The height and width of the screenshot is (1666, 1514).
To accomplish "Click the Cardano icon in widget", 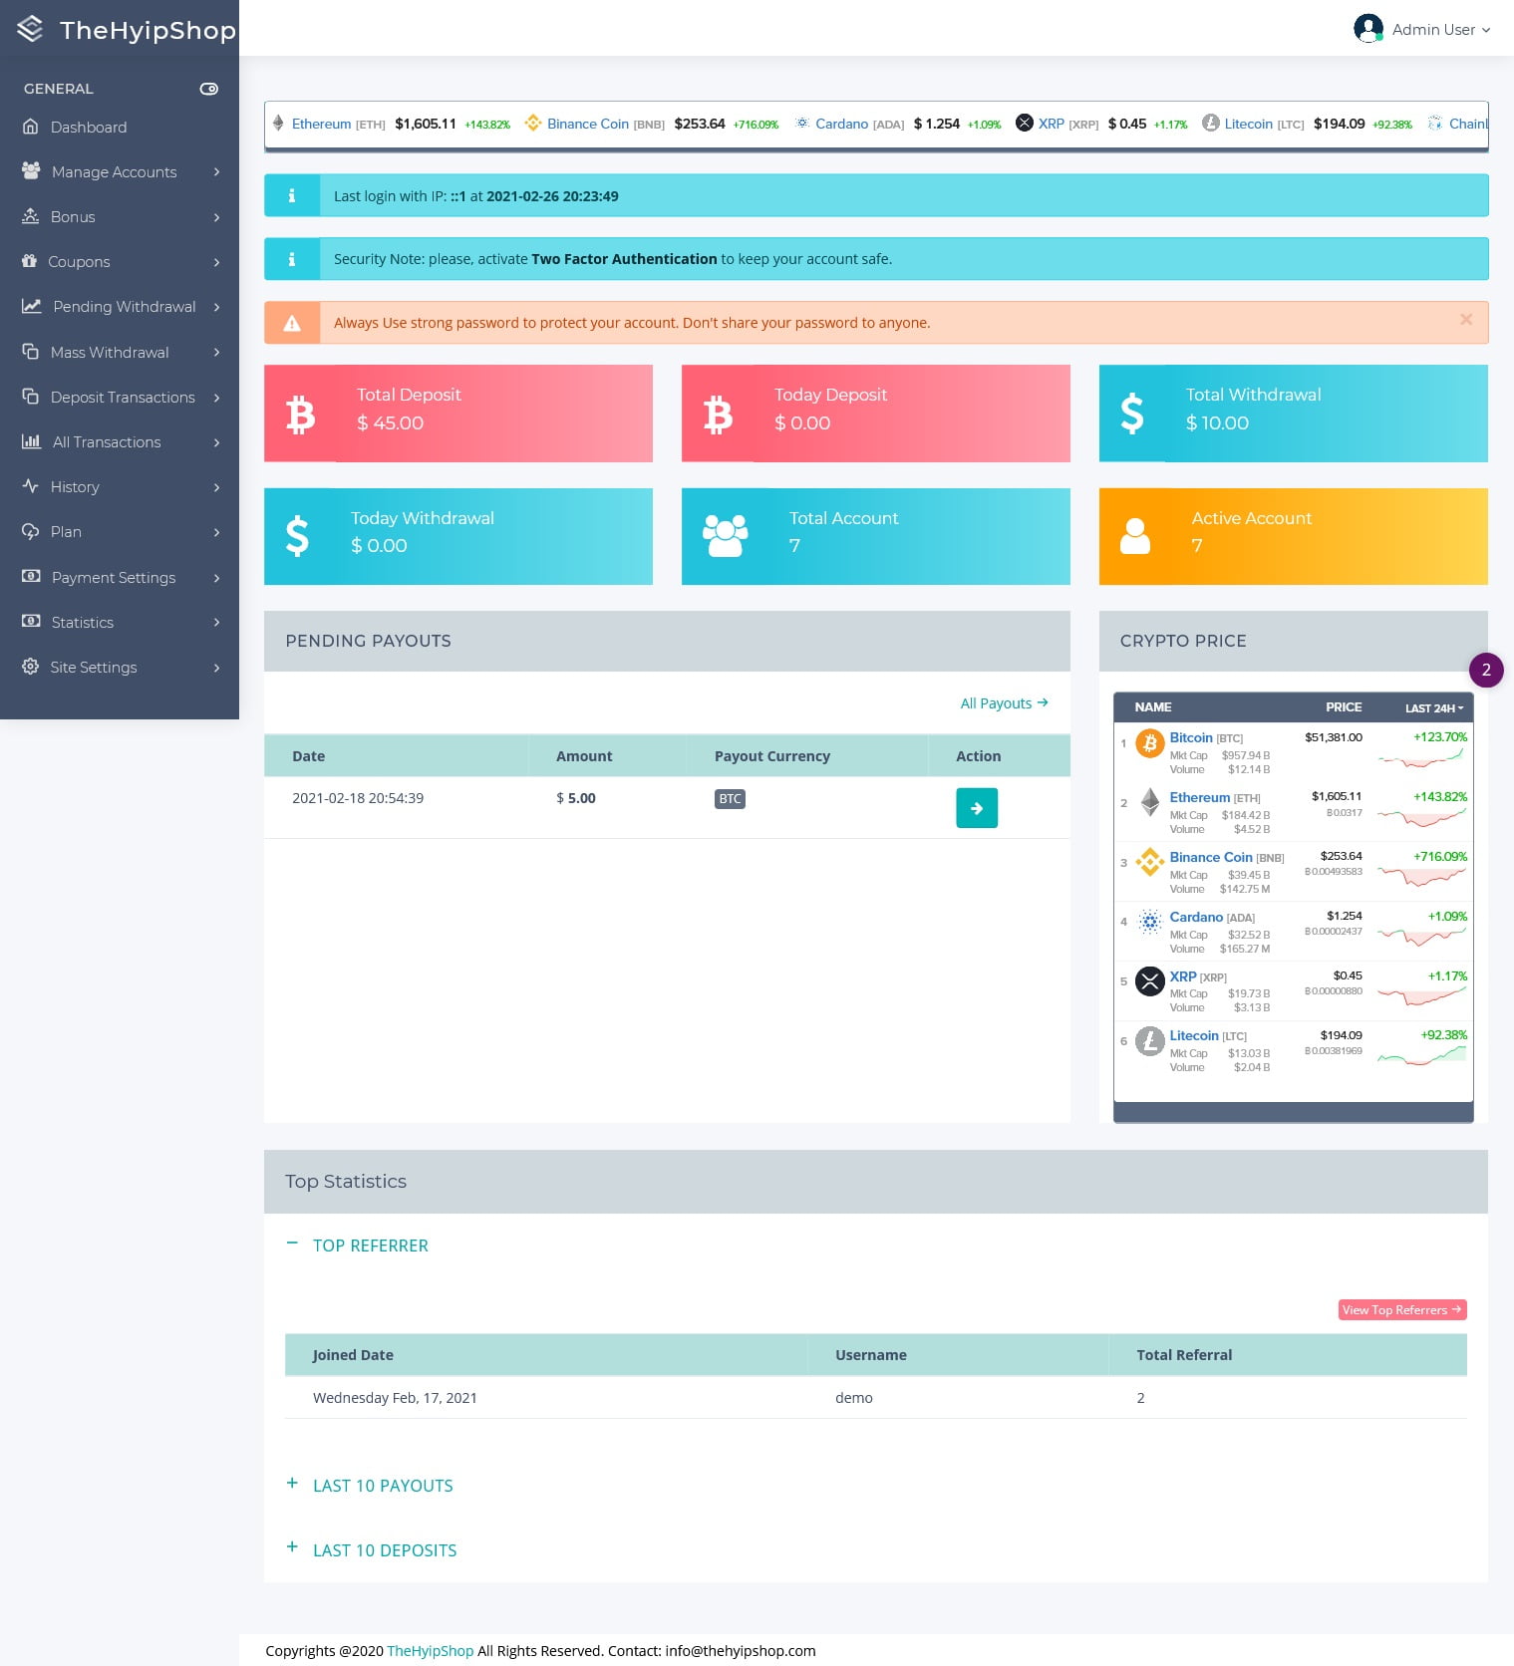I will click(x=1150, y=922).
